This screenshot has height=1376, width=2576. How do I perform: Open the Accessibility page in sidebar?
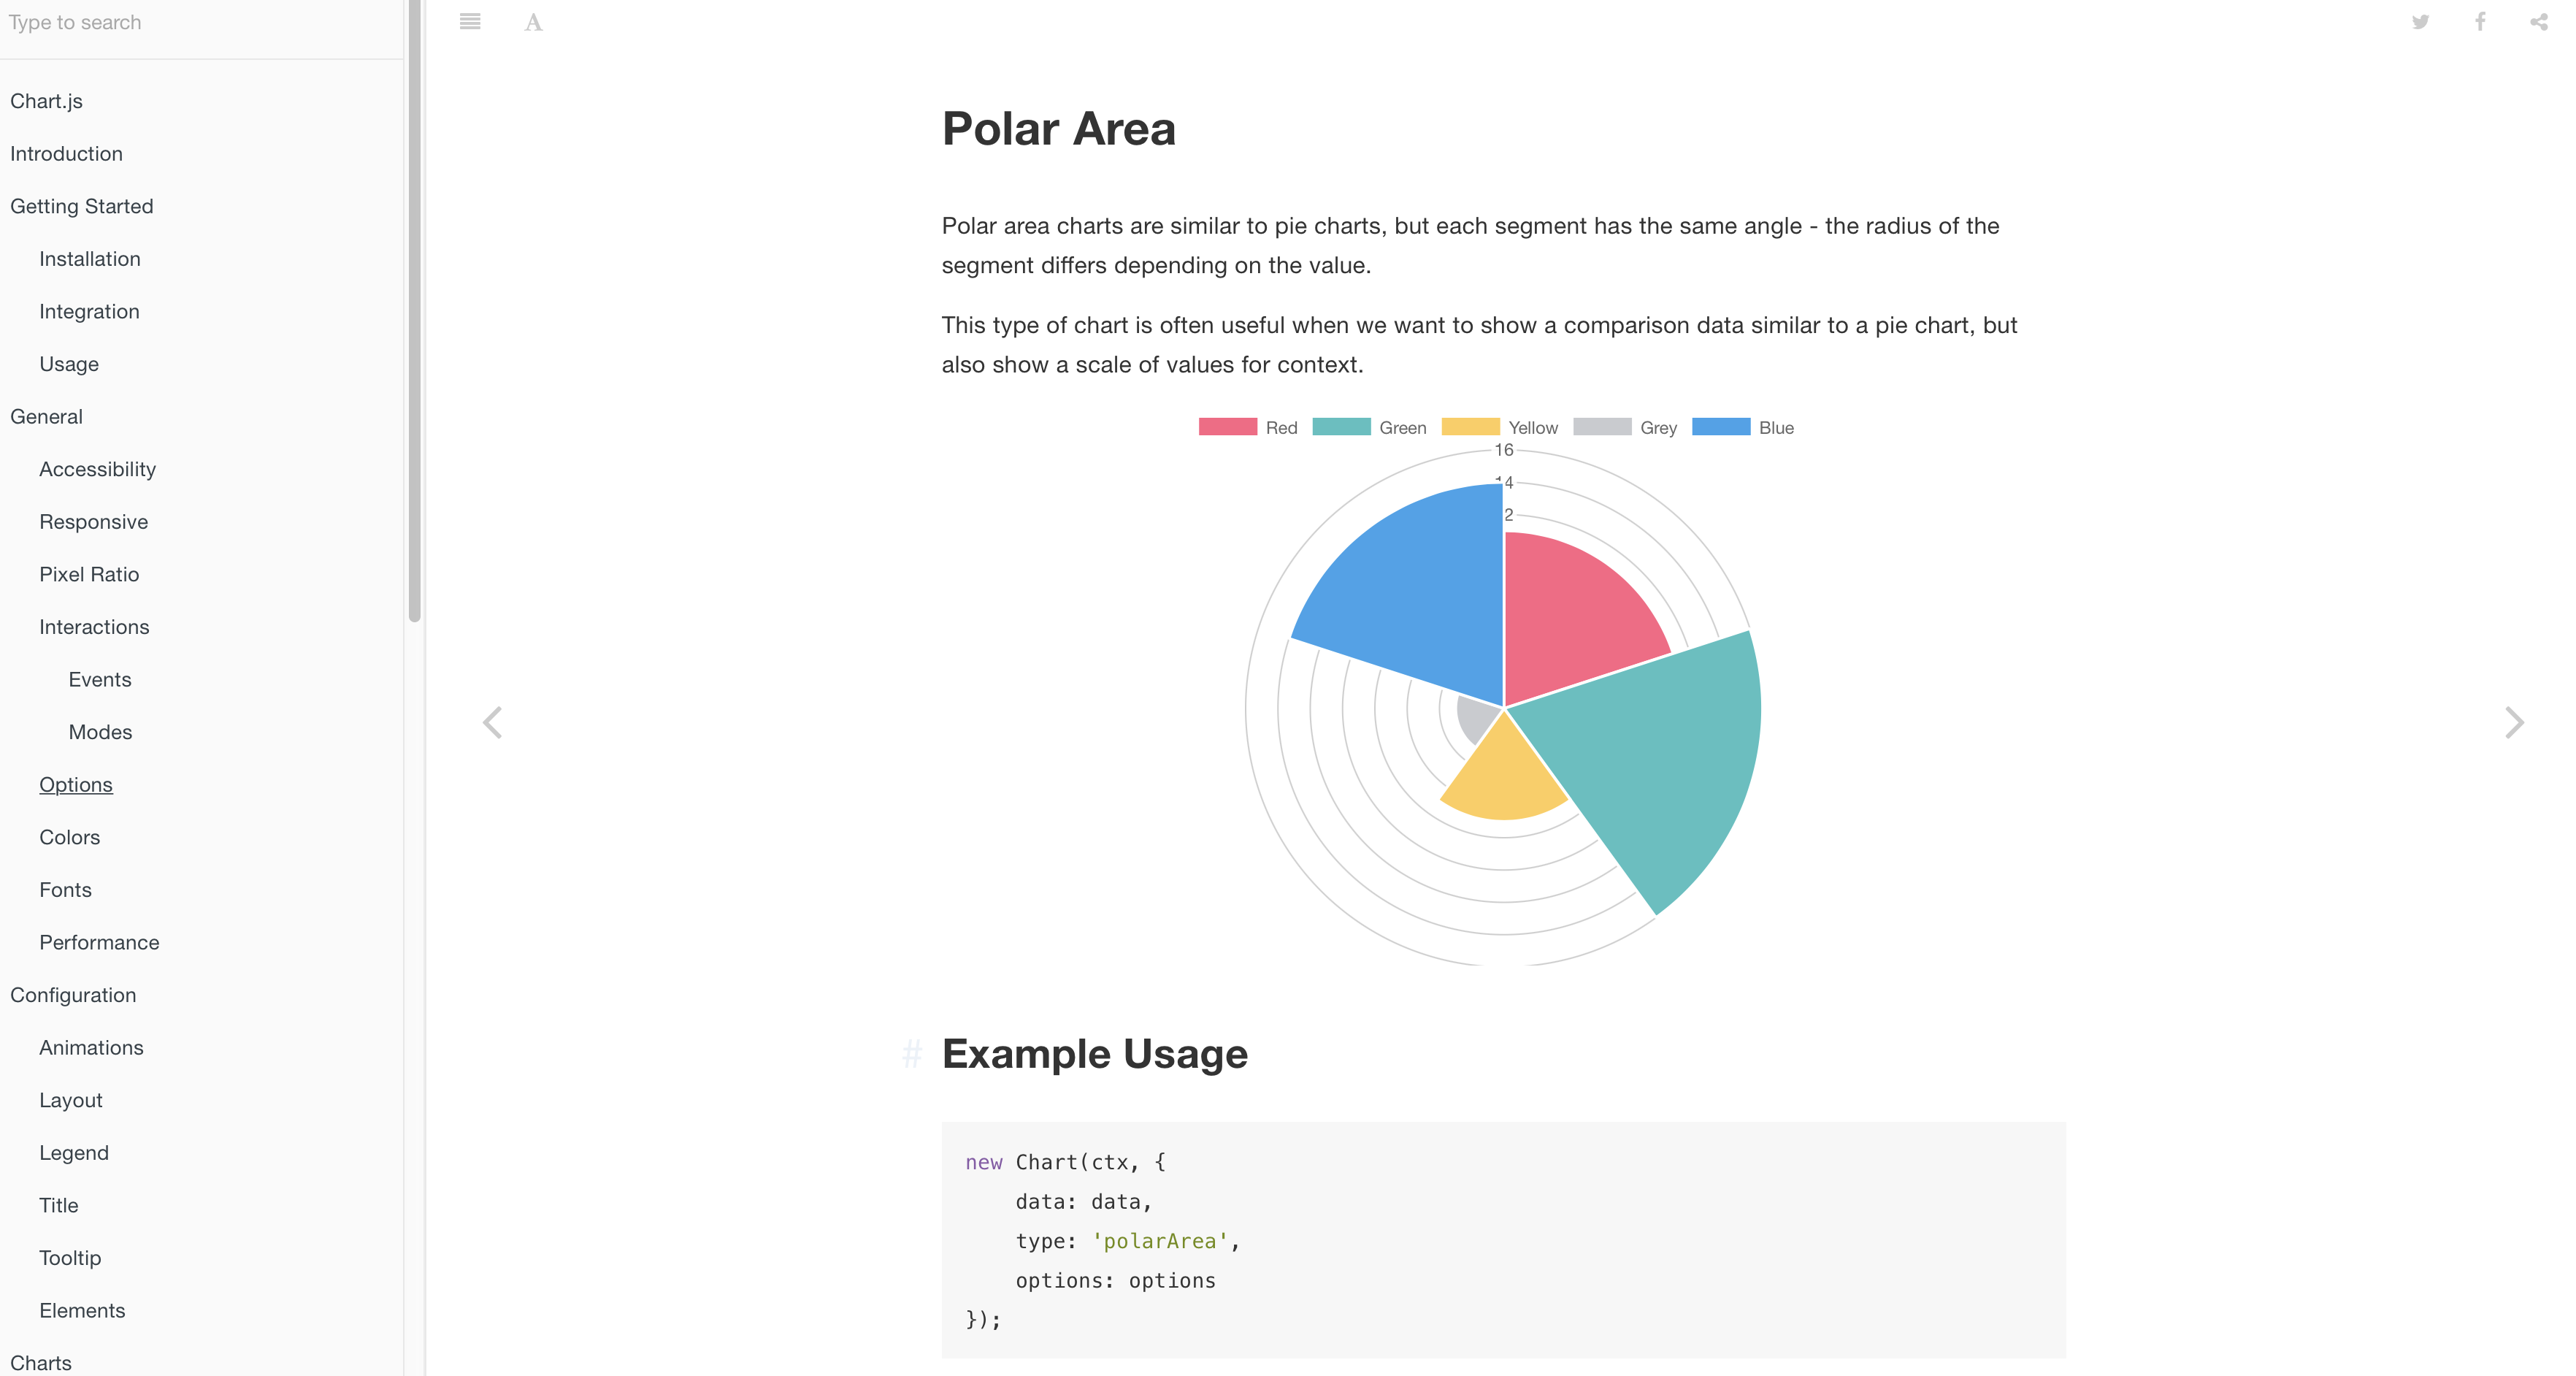(98, 469)
